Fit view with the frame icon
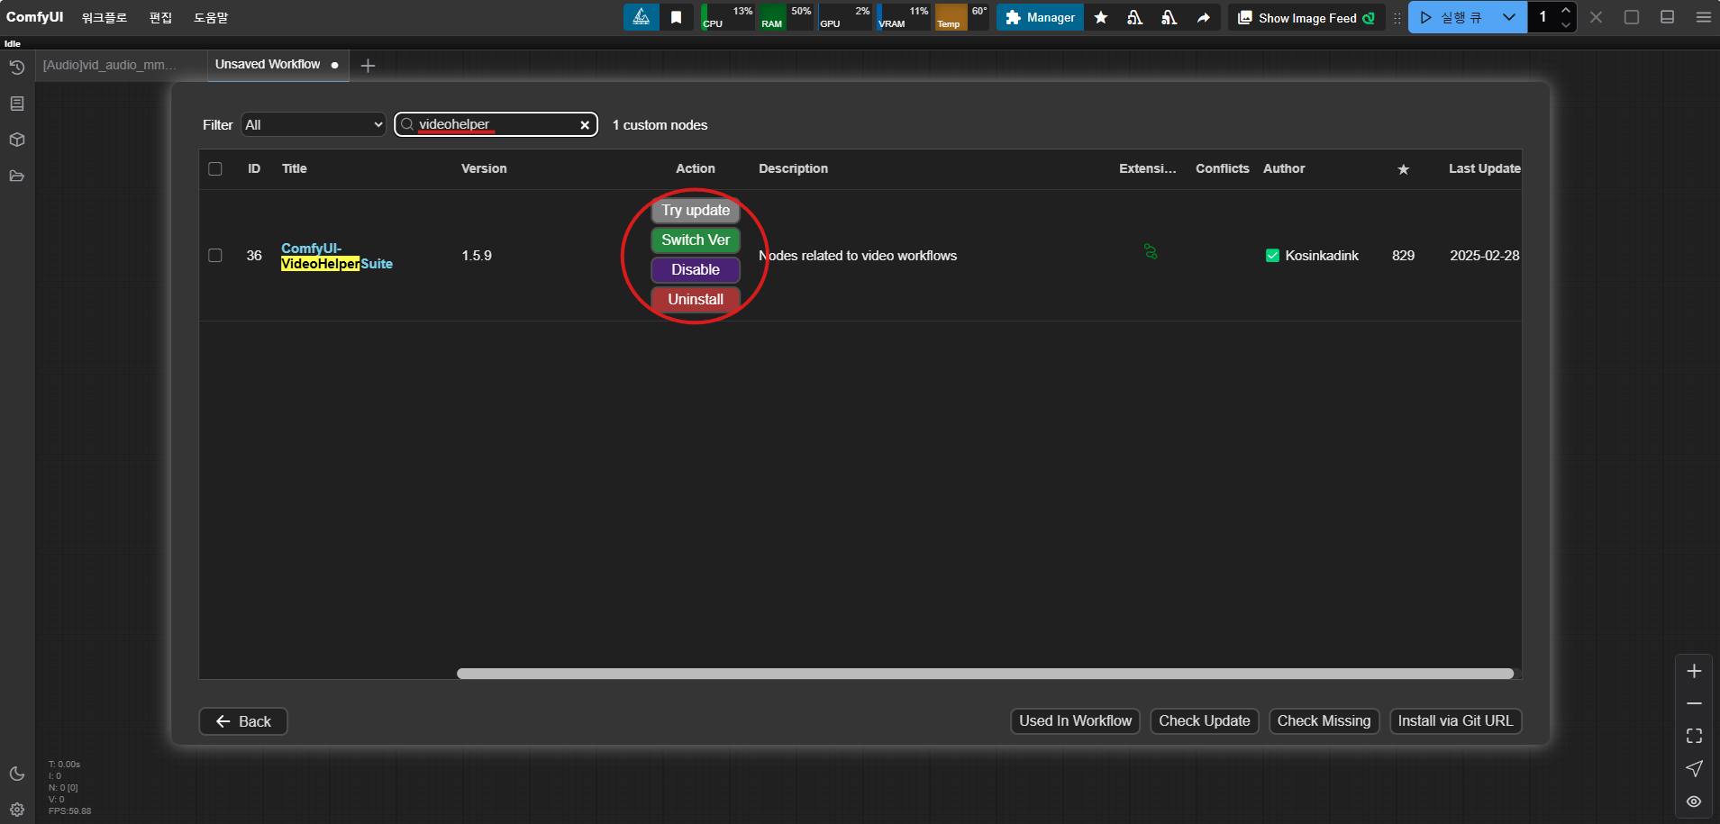1720x824 pixels. coord(1694,736)
